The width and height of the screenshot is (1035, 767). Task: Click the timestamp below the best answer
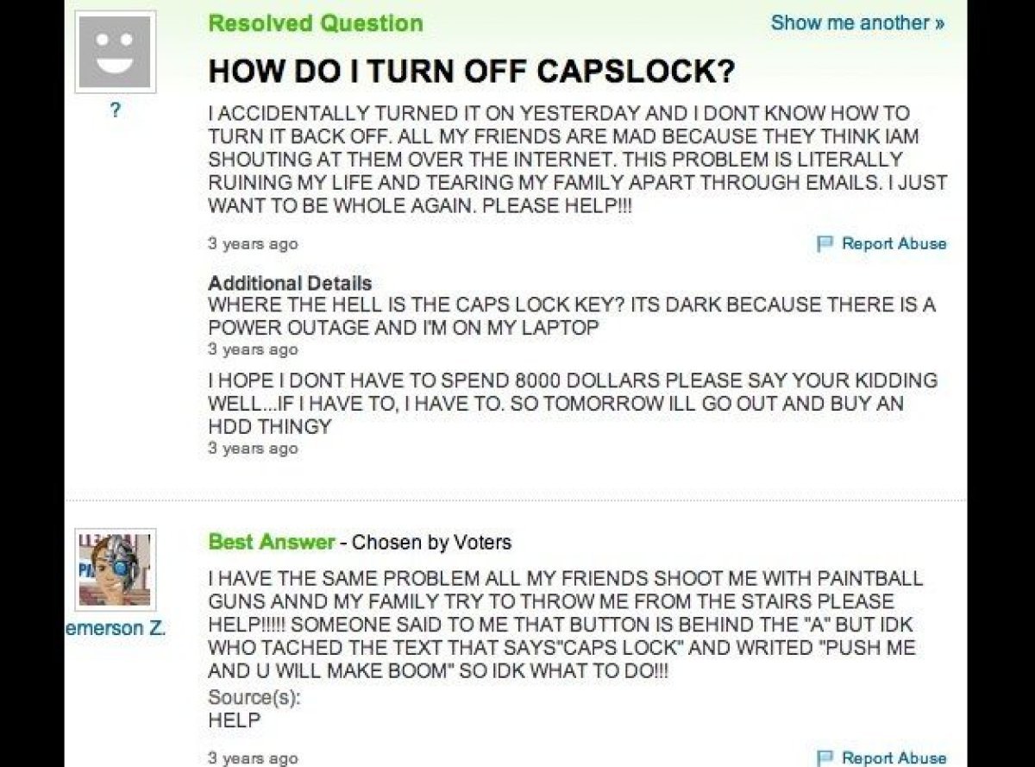click(x=252, y=757)
